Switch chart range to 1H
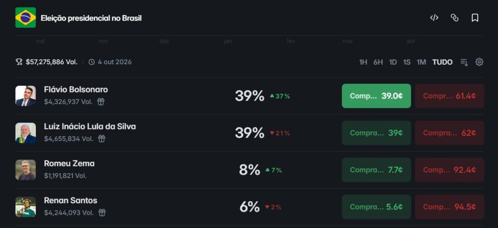 point(363,62)
